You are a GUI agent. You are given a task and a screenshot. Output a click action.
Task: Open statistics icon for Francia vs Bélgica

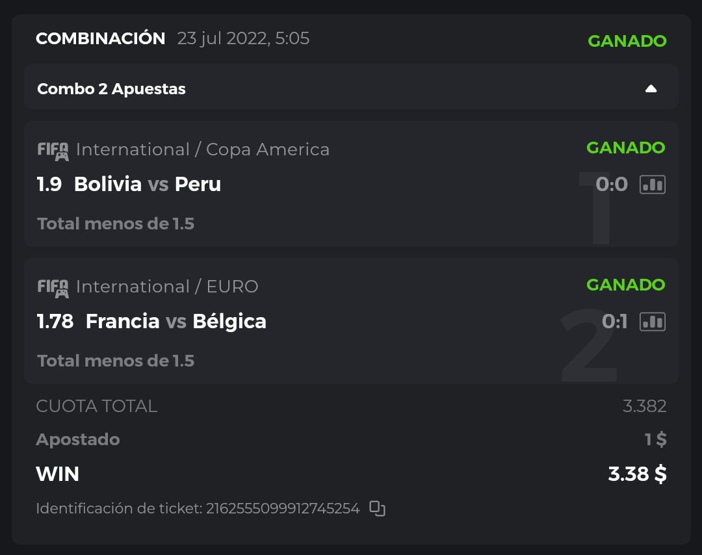[x=652, y=322]
